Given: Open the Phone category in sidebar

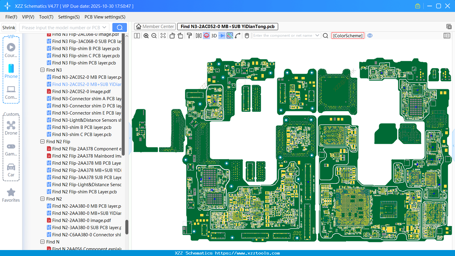Looking at the screenshot, I should click(11, 71).
